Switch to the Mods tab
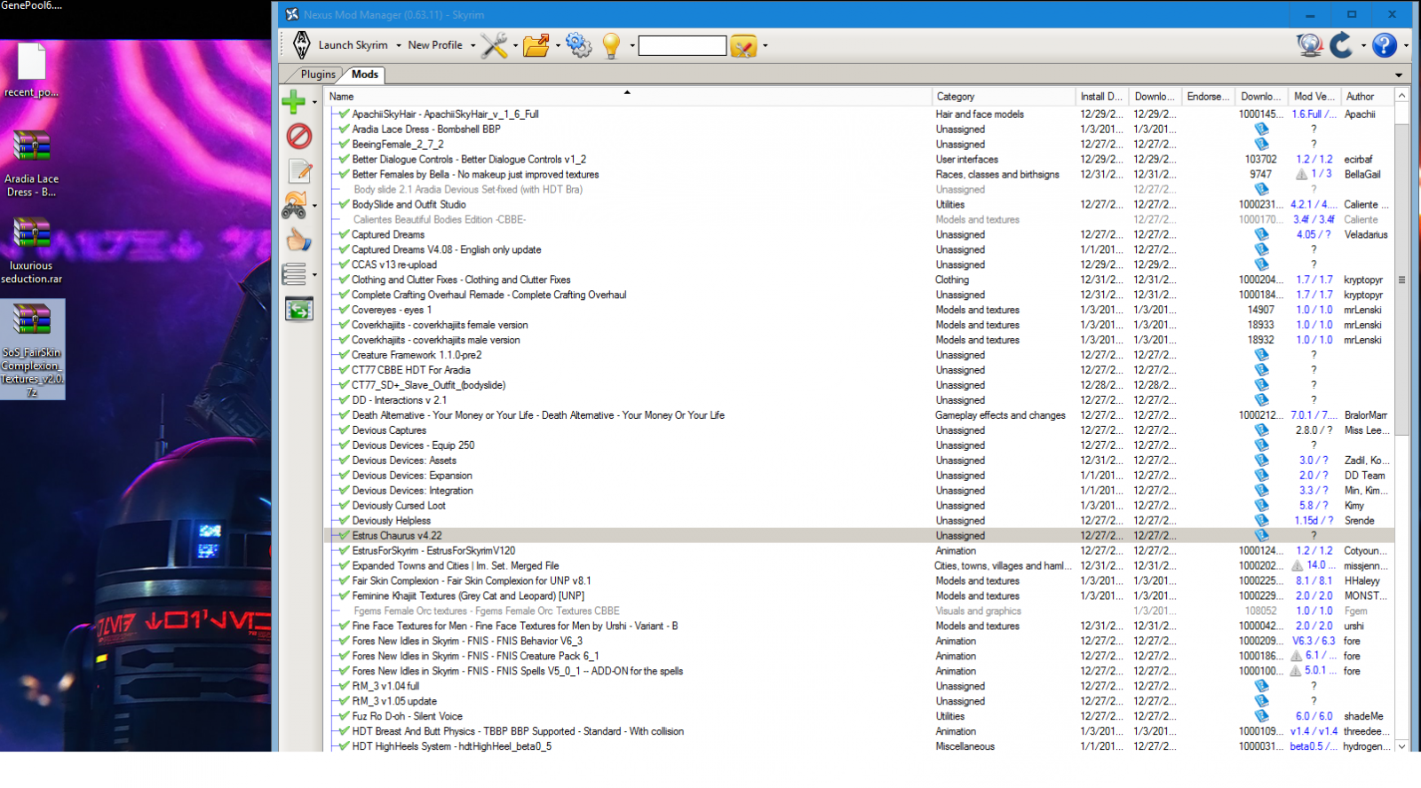Viewport: 1421px width, 788px height. click(x=365, y=75)
